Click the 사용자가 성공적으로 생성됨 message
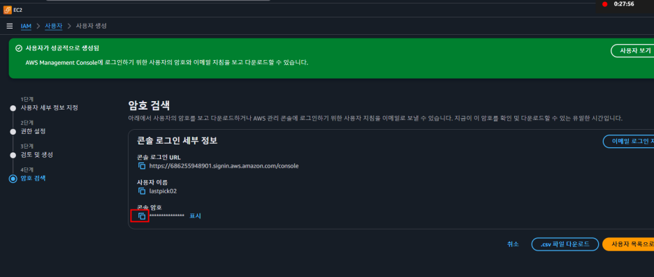The image size is (654, 277). [x=63, y=48]
